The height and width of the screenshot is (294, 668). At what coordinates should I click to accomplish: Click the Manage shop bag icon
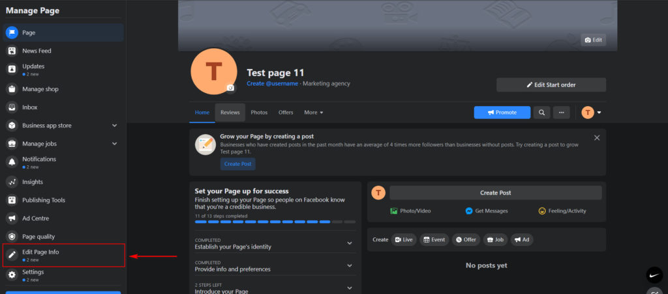12,89
